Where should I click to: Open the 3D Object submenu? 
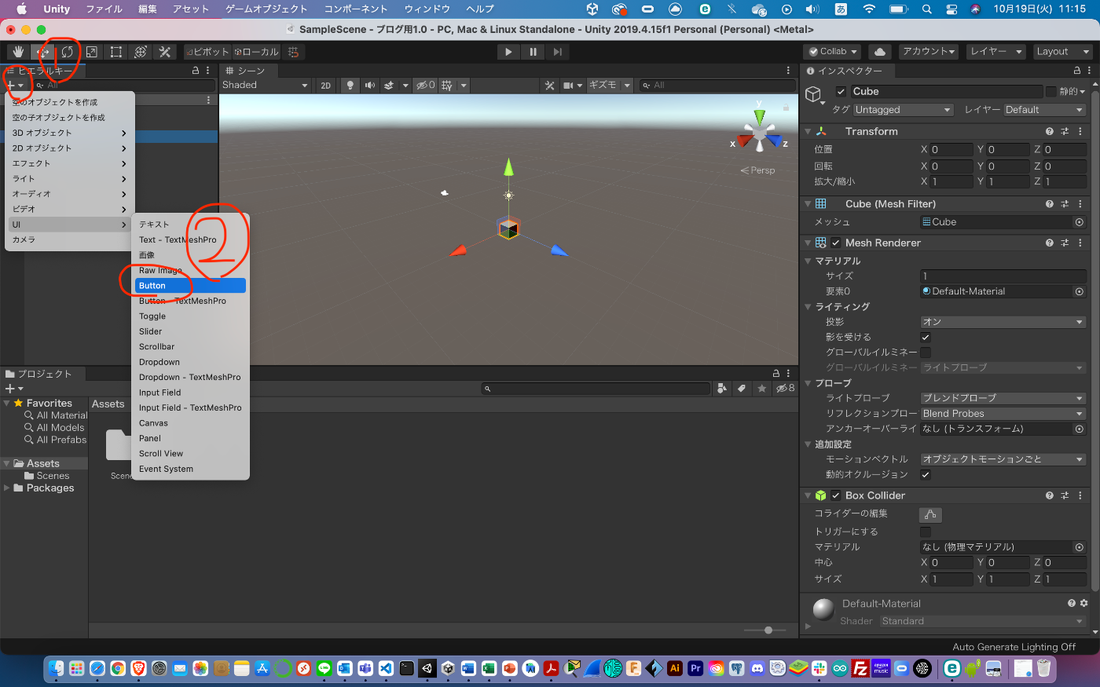(x=69, y=133)
